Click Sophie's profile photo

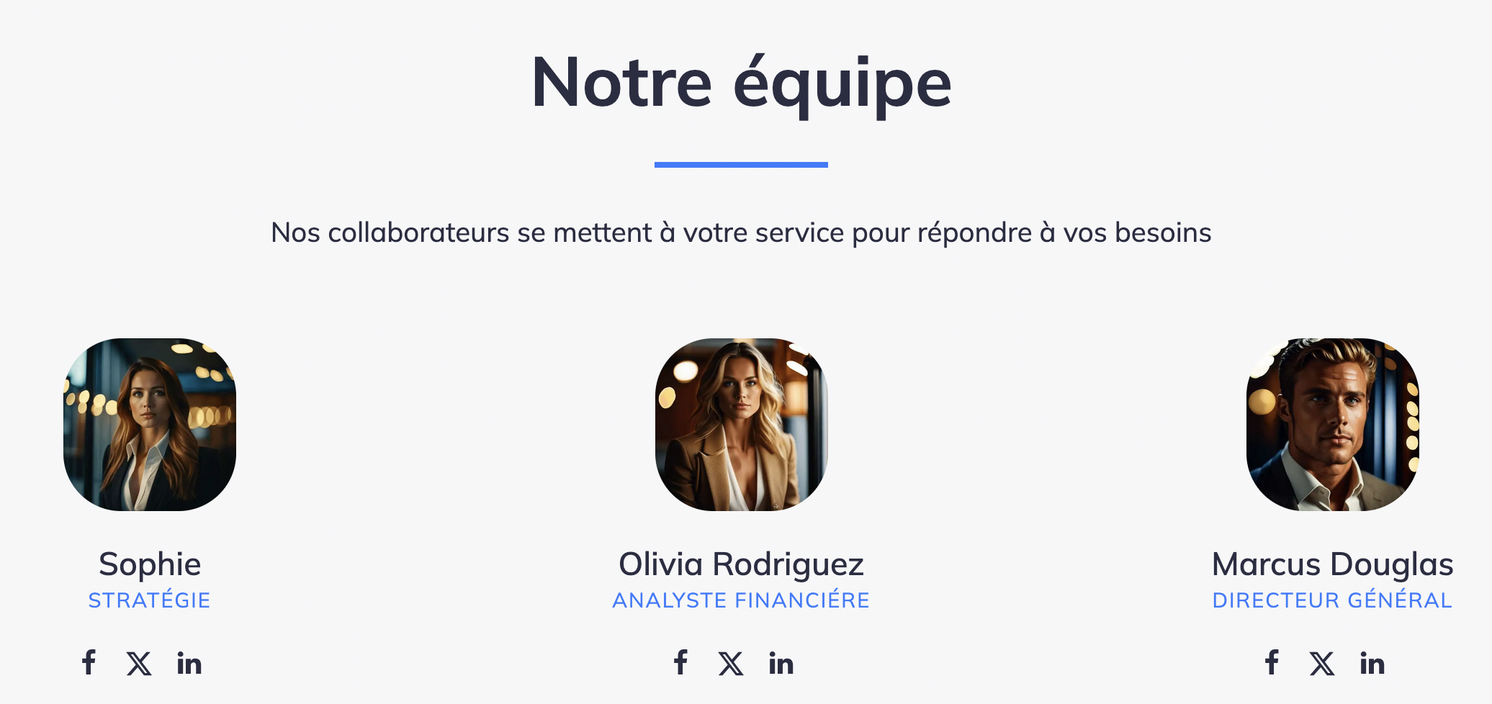[150, 425]
